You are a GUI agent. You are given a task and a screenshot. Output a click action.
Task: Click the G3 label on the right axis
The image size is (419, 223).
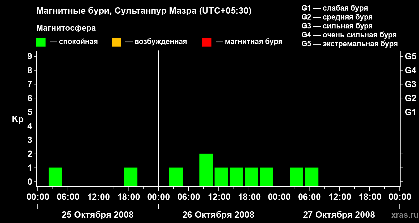[x=410, y=84]
